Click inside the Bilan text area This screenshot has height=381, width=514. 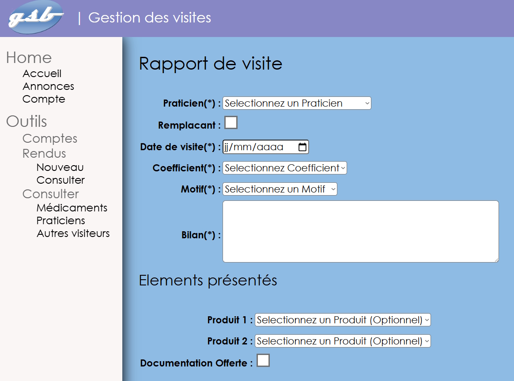pos(360,232)
